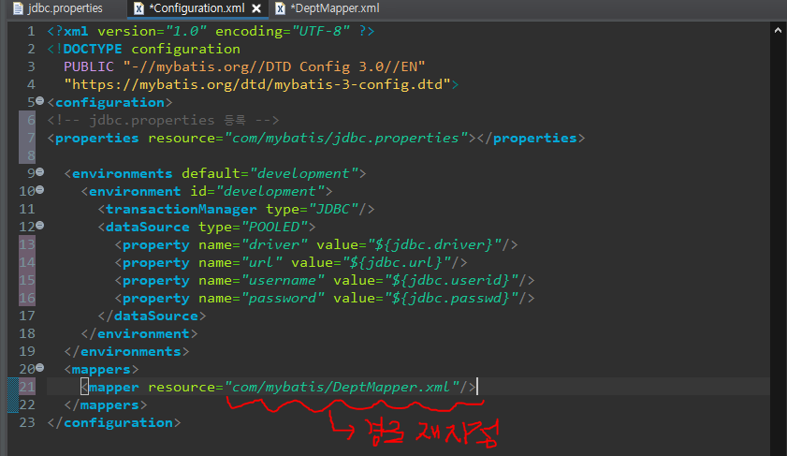Click line number 23 in the gutter
Image resolution: width=787 pixels, height=456 pixels.
pos(27,423)
